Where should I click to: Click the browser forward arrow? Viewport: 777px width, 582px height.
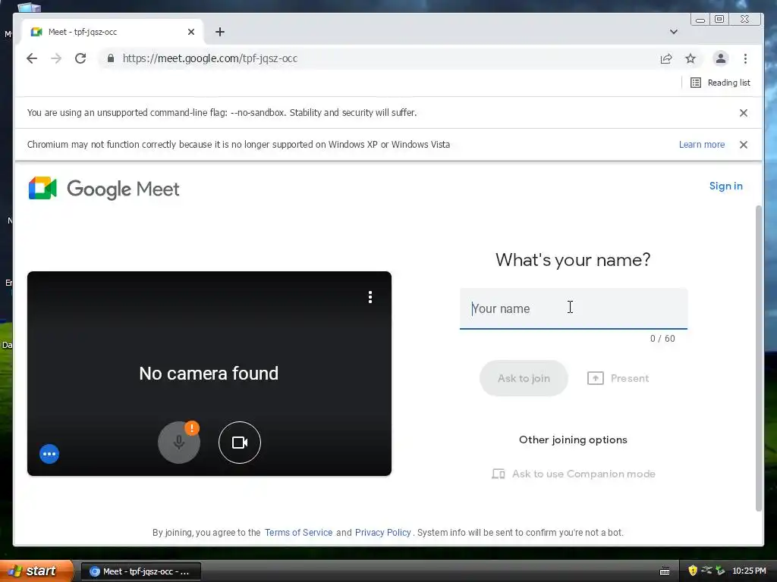56,58
